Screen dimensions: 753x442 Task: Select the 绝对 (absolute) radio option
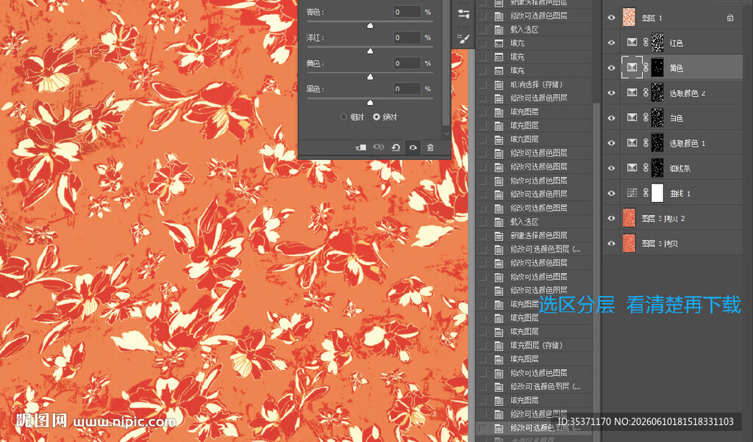pyautogui.click(x=376, y=117)
